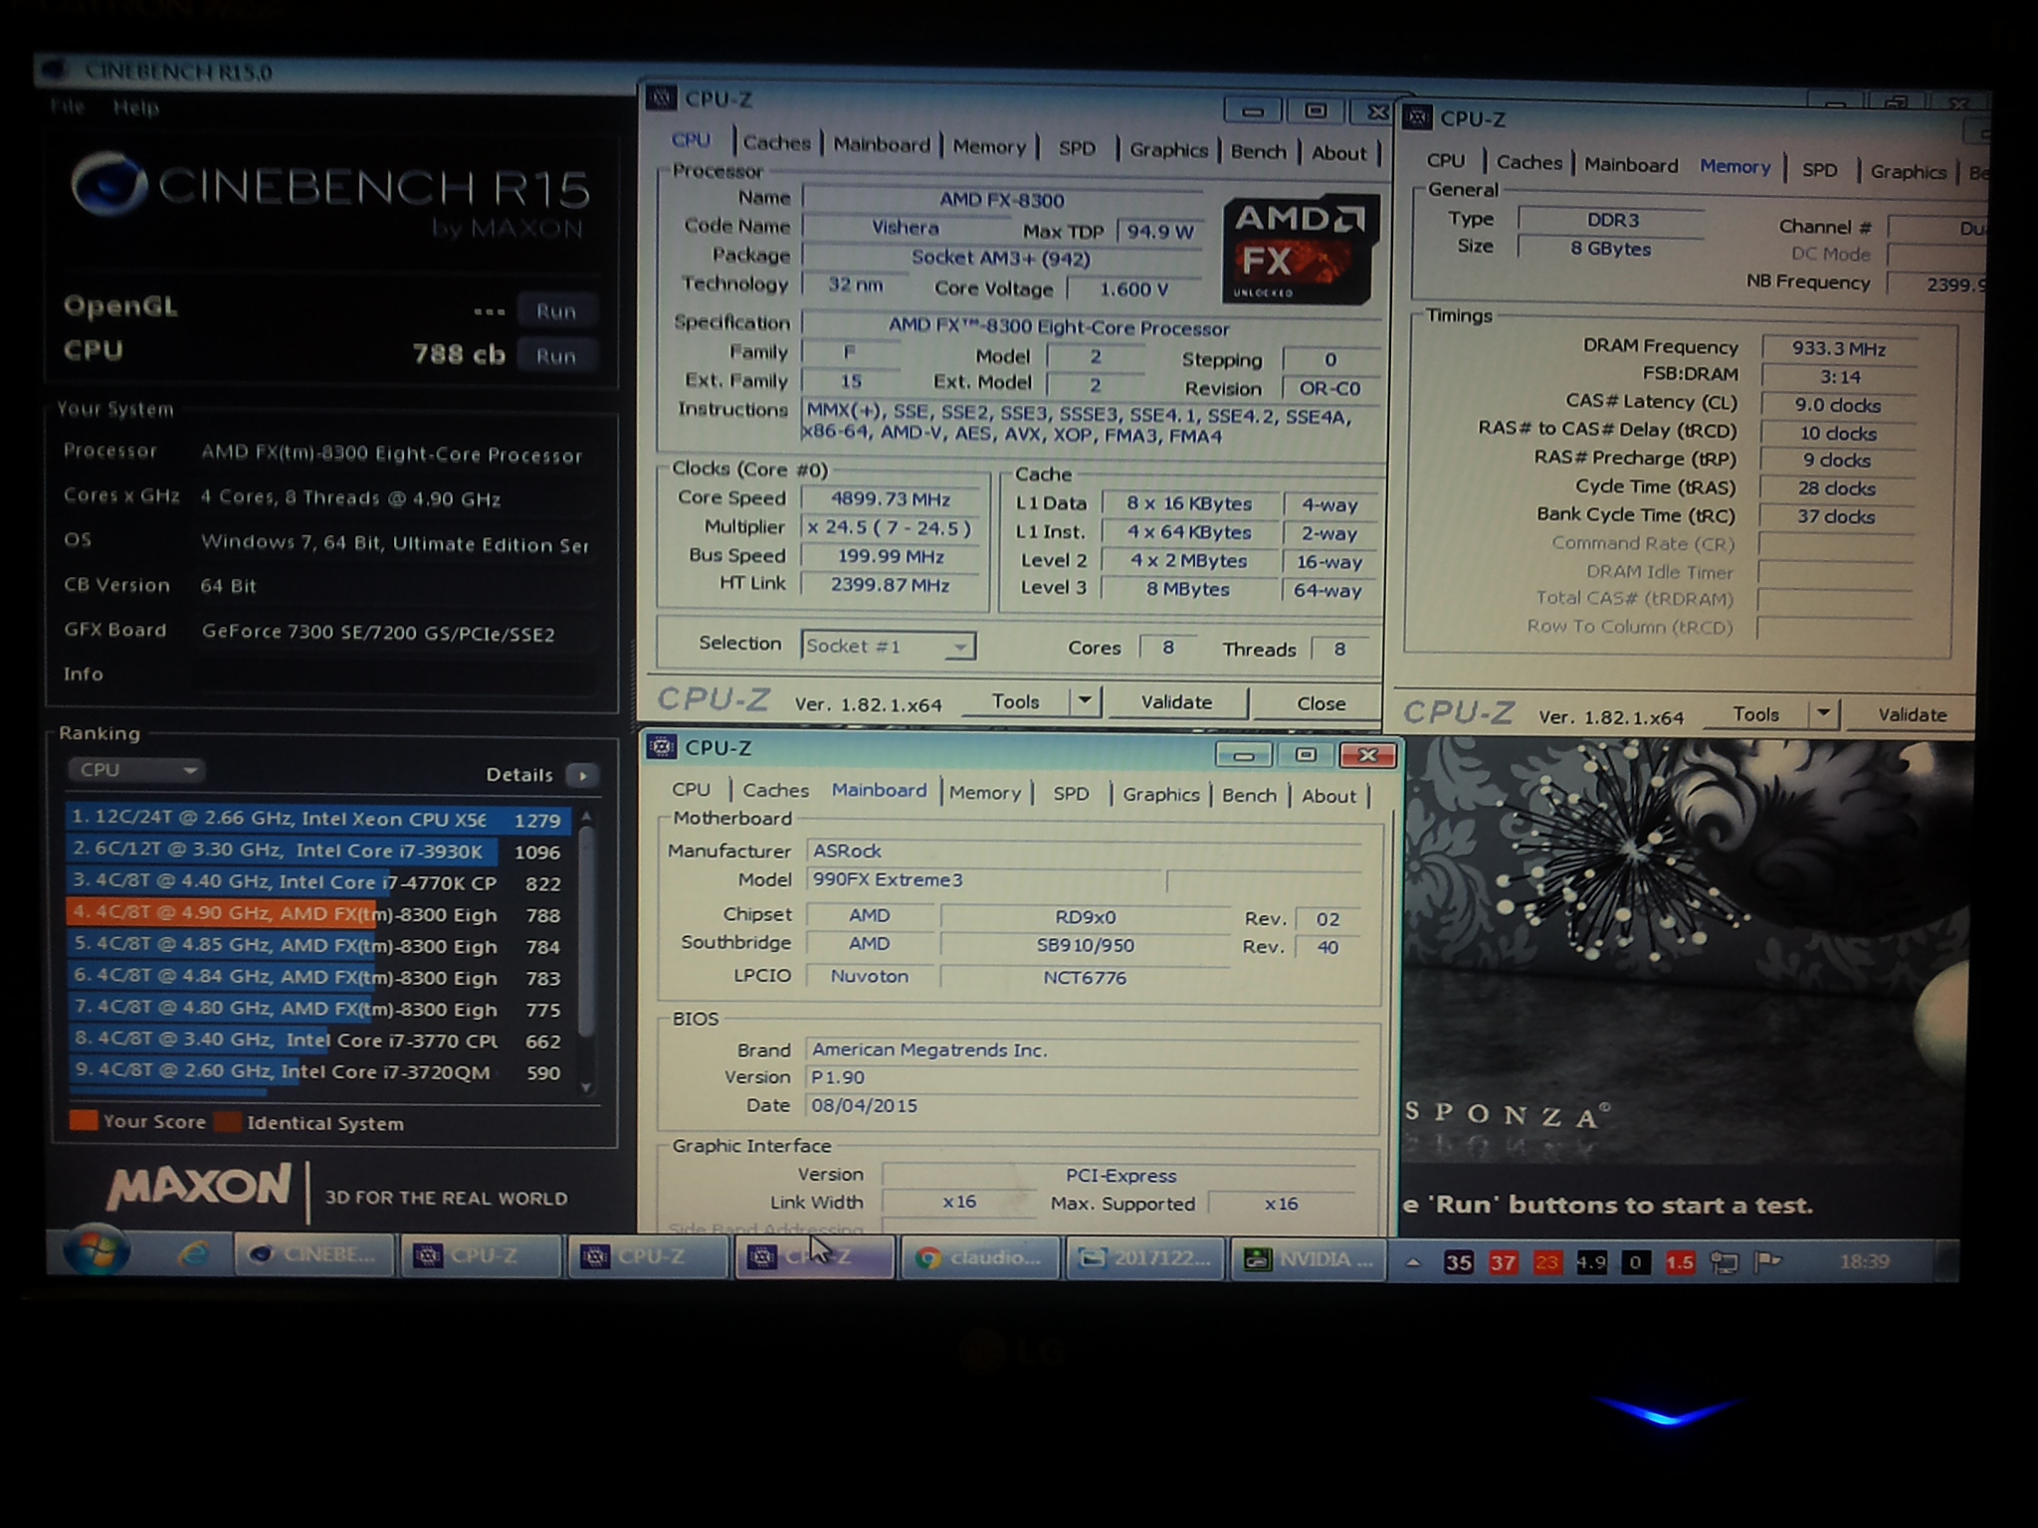The width and height of the screenshot is (2038, 1528).
Task: Open Caches tab in Memory CPU-Z window
Action: click(x=1529, y=162)
